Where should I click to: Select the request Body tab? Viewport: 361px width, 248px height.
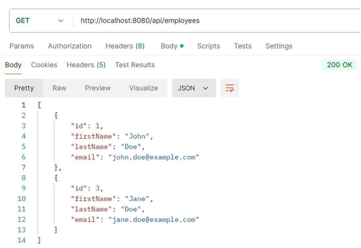(172, 46)
